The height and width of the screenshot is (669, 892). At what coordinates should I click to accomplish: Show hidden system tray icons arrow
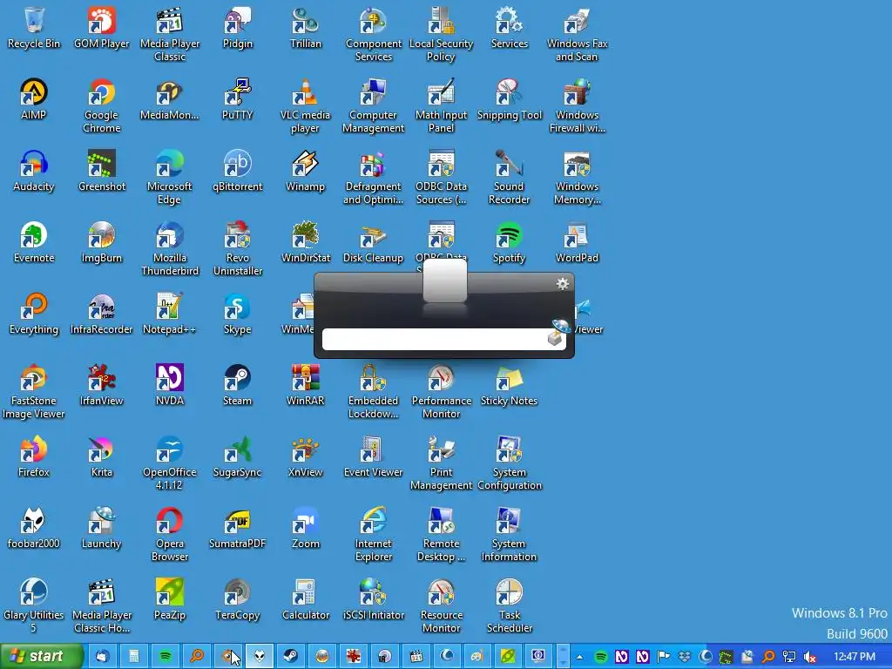coord(579,657)
